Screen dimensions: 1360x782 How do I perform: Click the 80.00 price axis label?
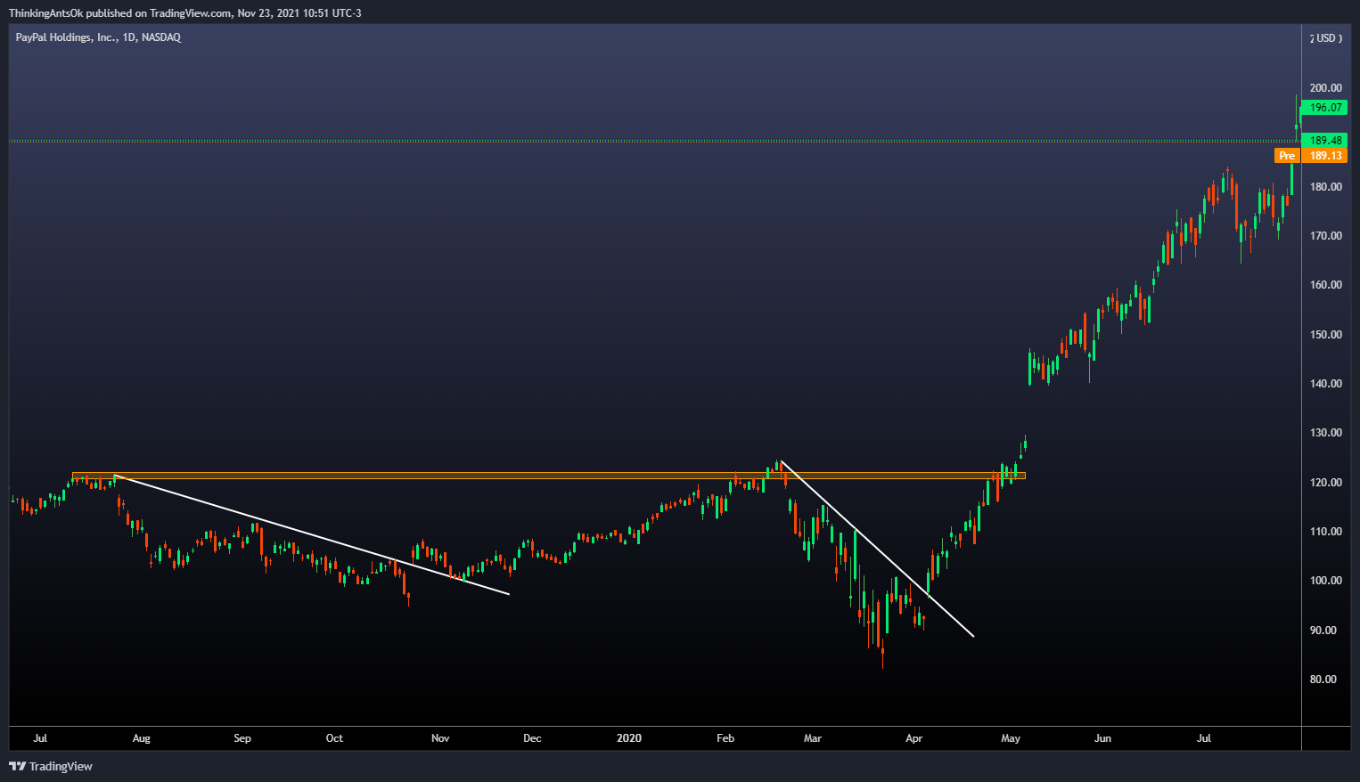(1324, 680)
